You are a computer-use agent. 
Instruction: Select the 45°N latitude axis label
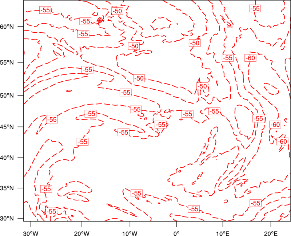coord(7,127)
